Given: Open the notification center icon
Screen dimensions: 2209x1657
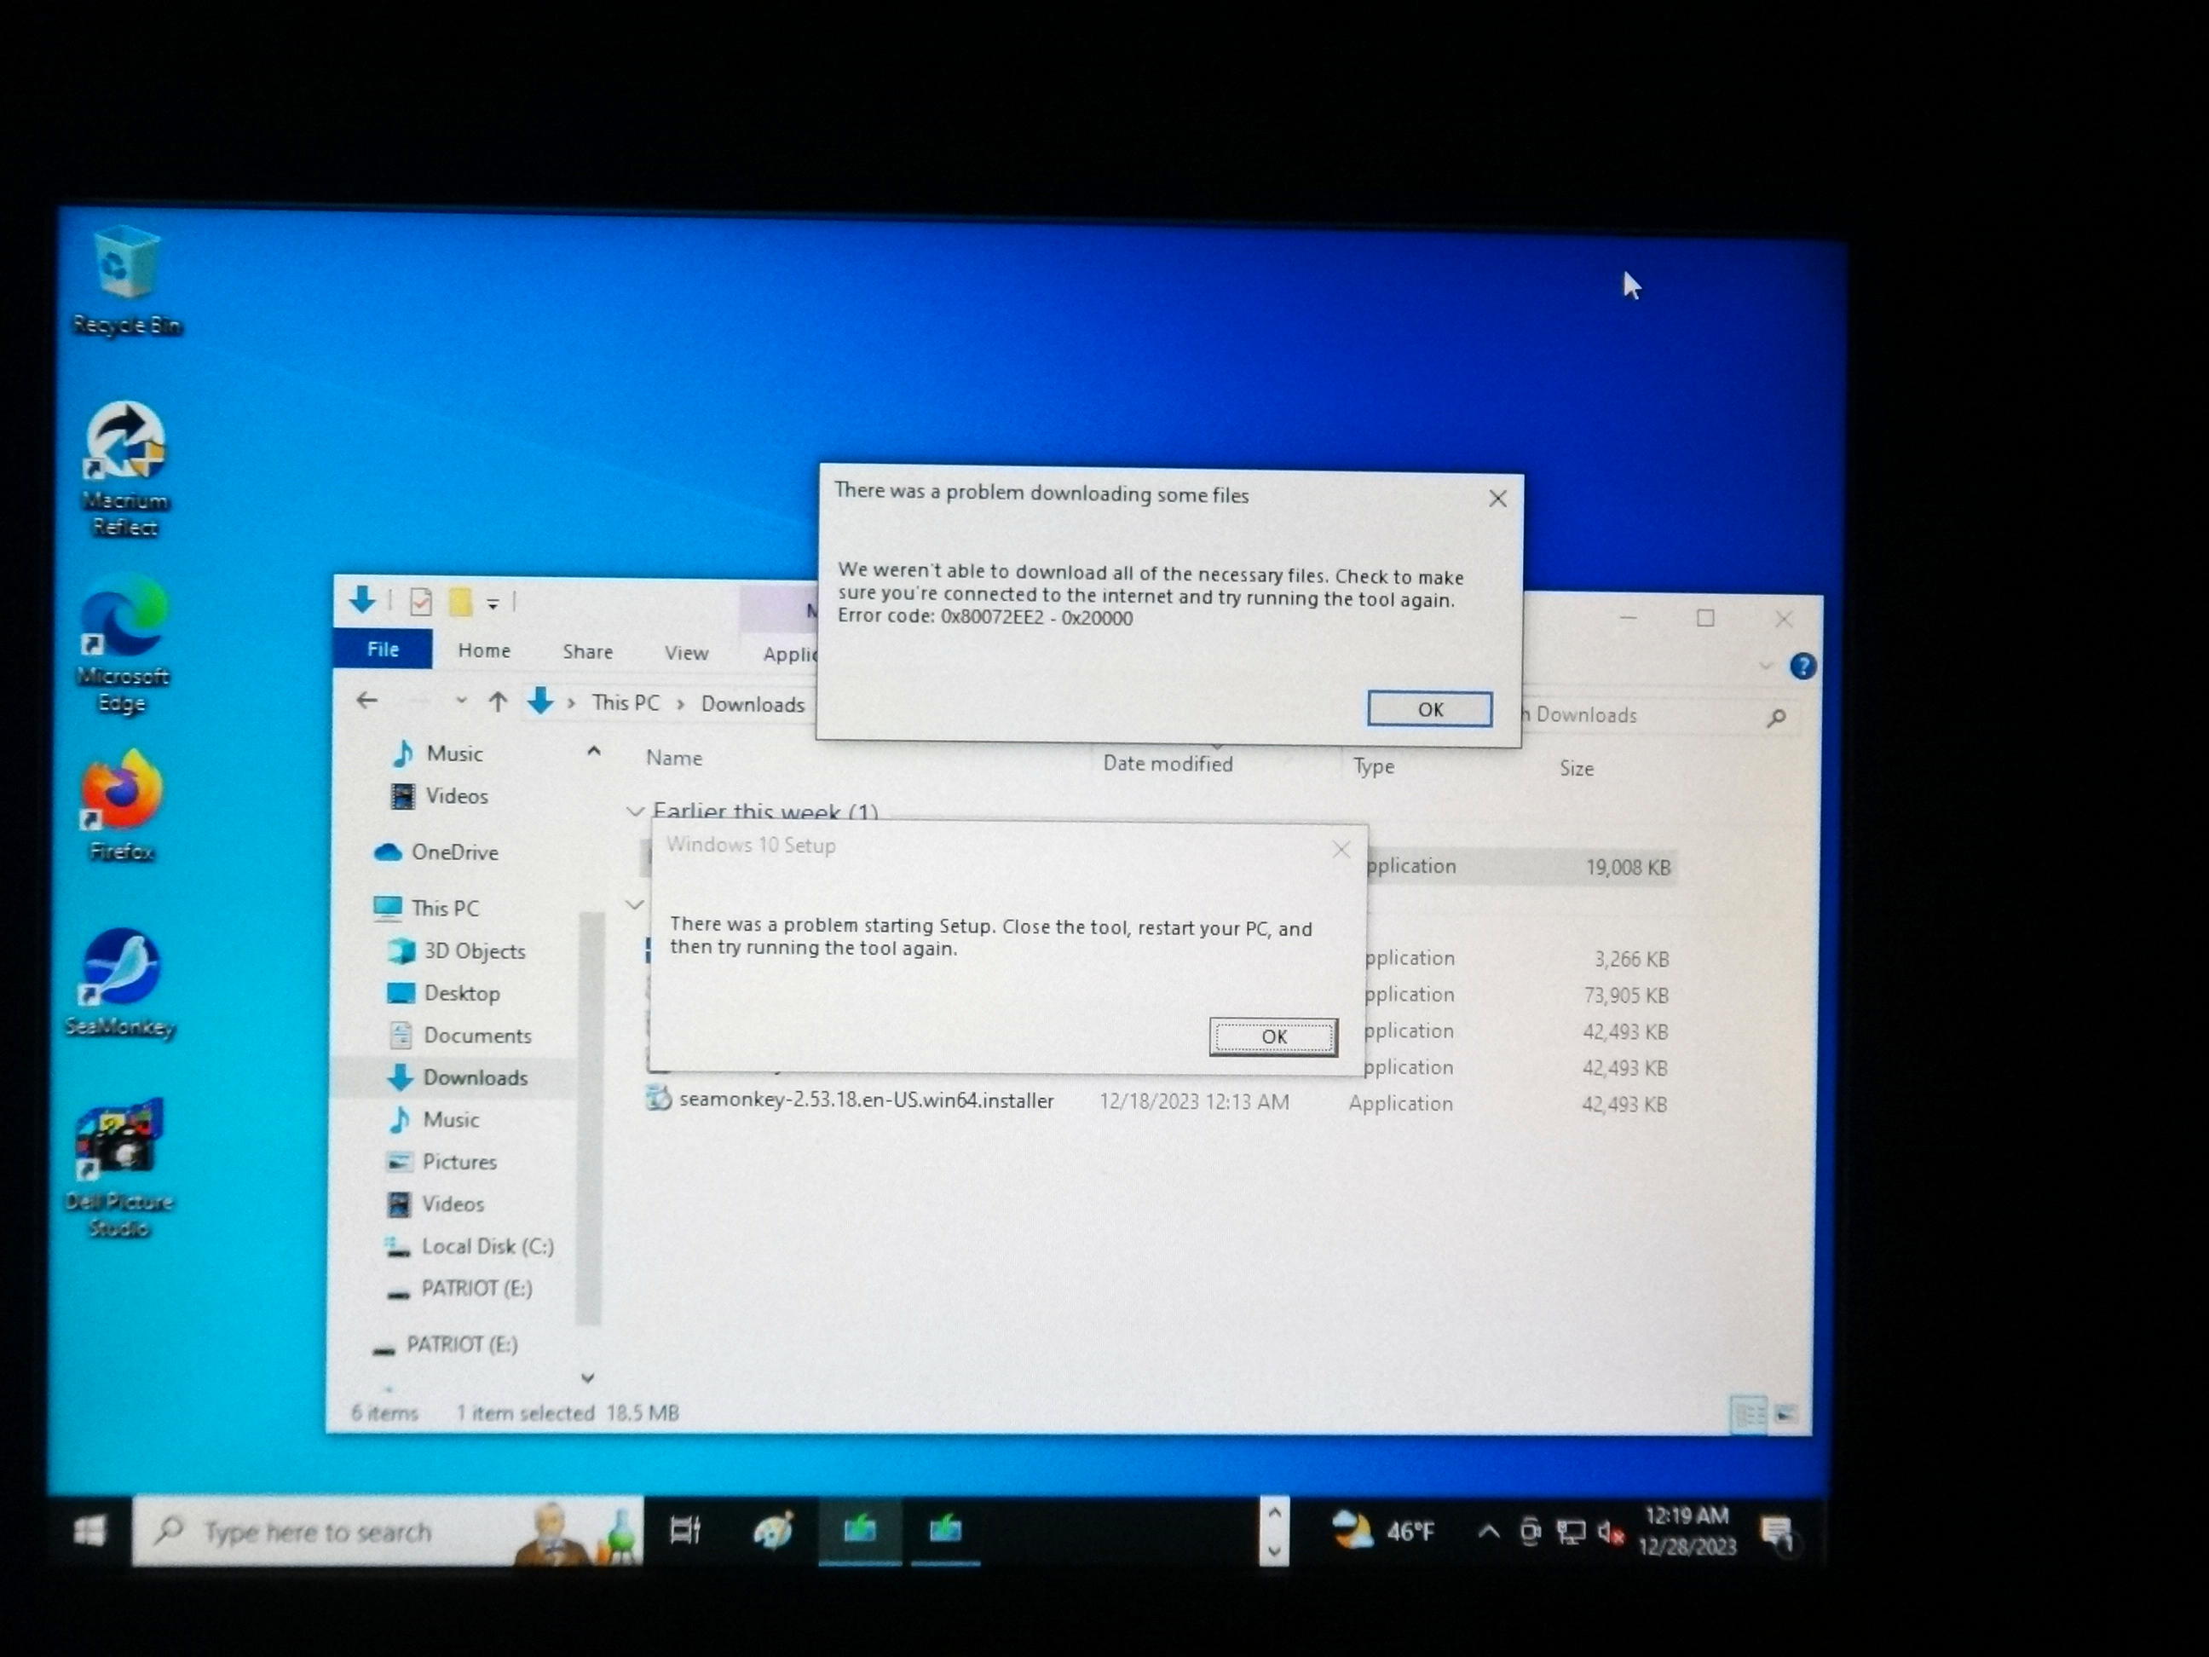Looking at the screenshot, I should (x=1778, y=1533).
